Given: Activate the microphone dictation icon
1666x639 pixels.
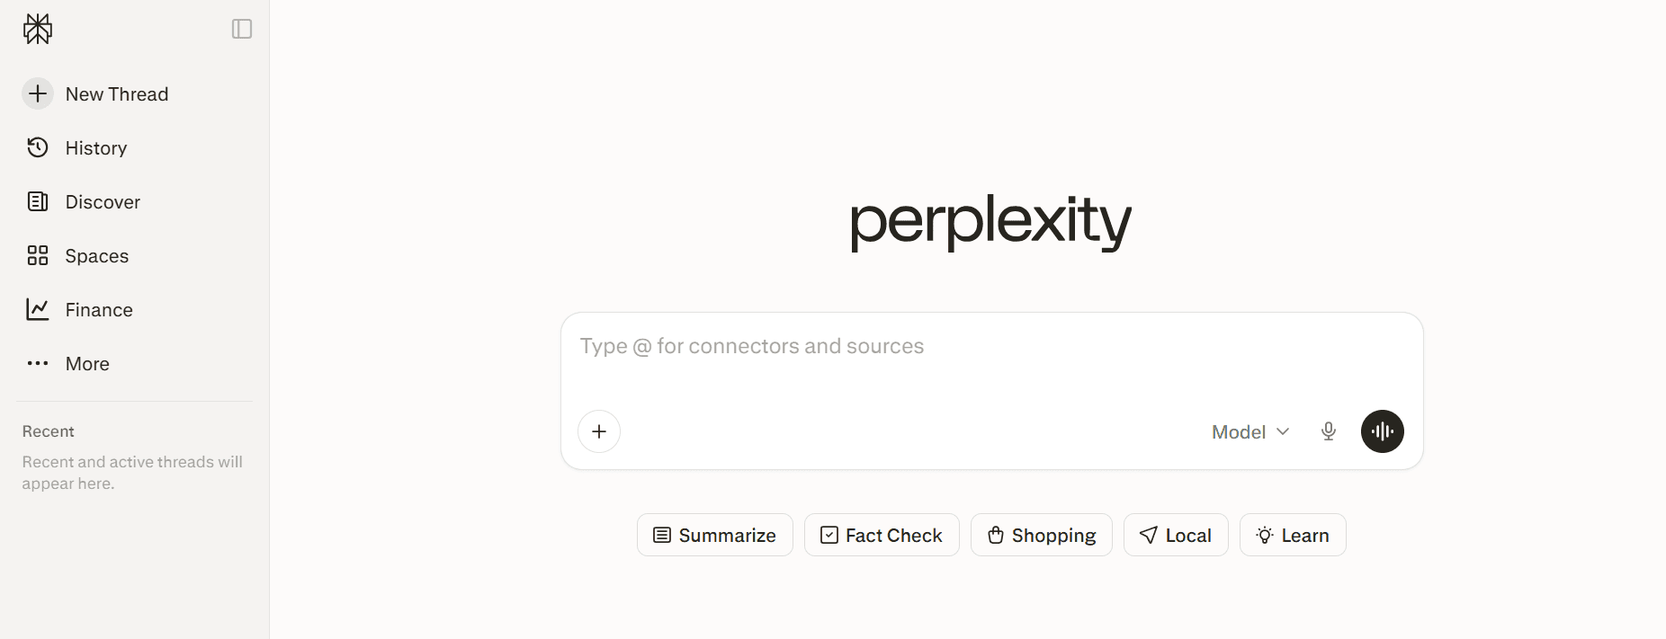Looking at the screenshot, I should (1329, 431).
